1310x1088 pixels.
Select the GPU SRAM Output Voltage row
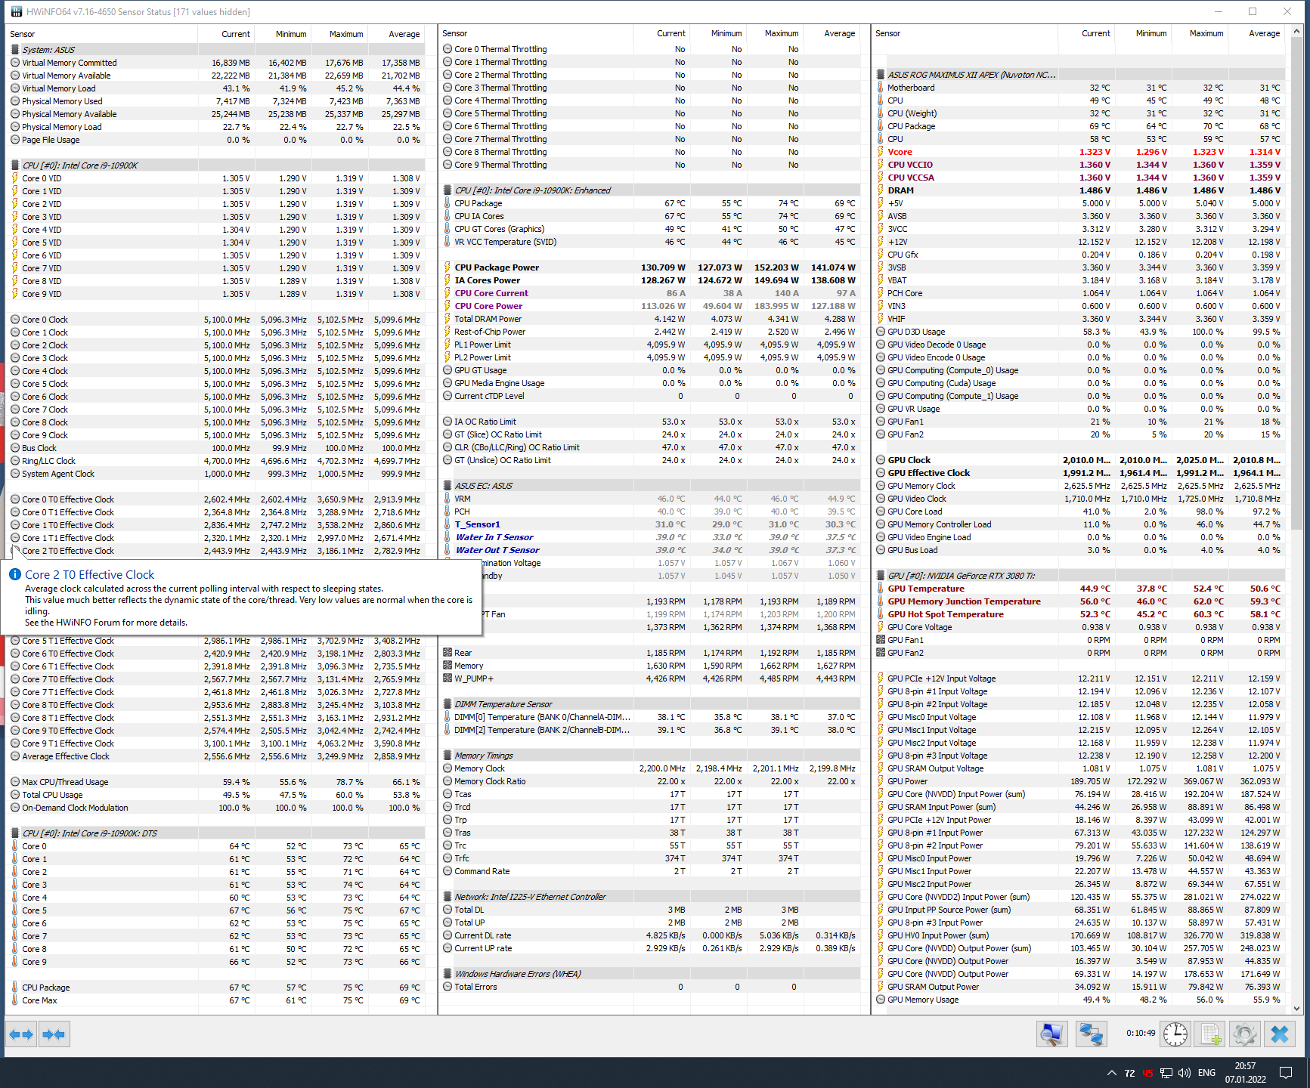coord(1081,768)
